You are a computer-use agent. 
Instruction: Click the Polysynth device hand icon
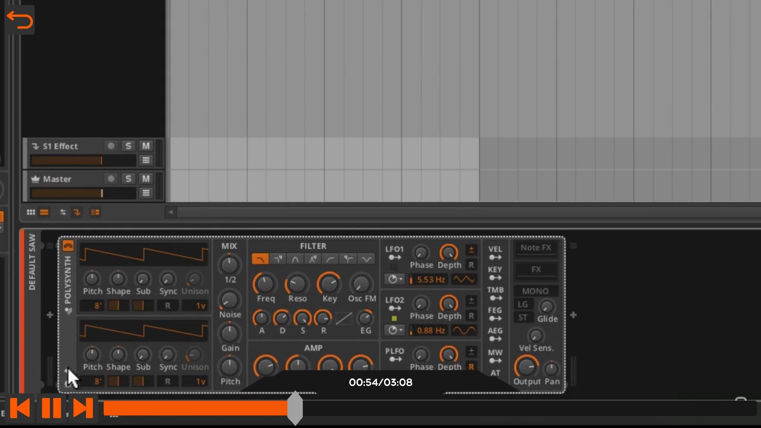[68, 311]
